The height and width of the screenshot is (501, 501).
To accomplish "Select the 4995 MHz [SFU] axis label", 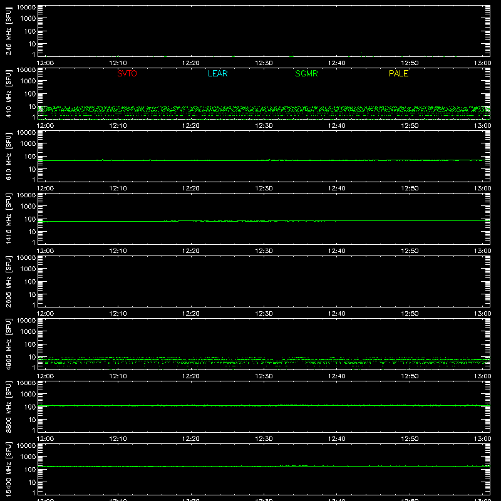I will coord(9,344).
